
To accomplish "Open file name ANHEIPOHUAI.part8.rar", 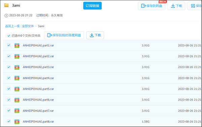I will 38,122.
